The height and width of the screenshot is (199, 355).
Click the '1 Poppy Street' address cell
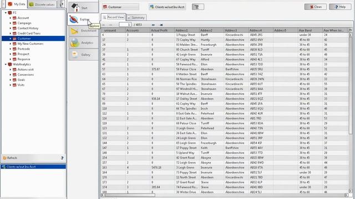[x=186, y=35]
